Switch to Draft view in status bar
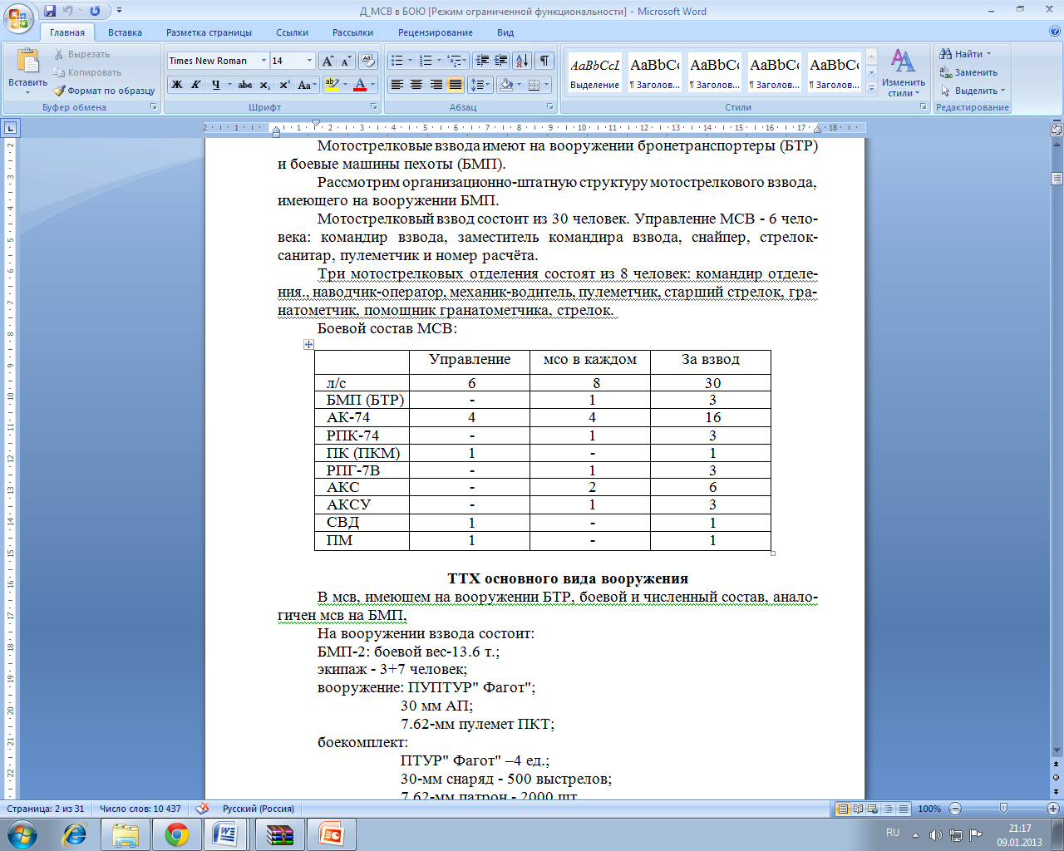The image size is (1064, 851). (902, 809)
